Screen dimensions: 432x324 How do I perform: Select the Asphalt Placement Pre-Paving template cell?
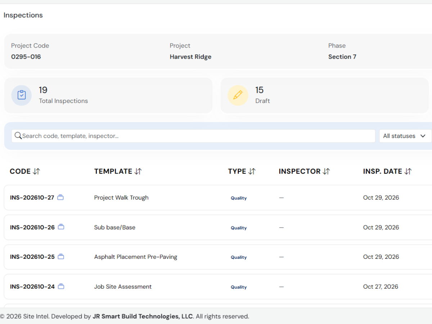click(136, 257)
